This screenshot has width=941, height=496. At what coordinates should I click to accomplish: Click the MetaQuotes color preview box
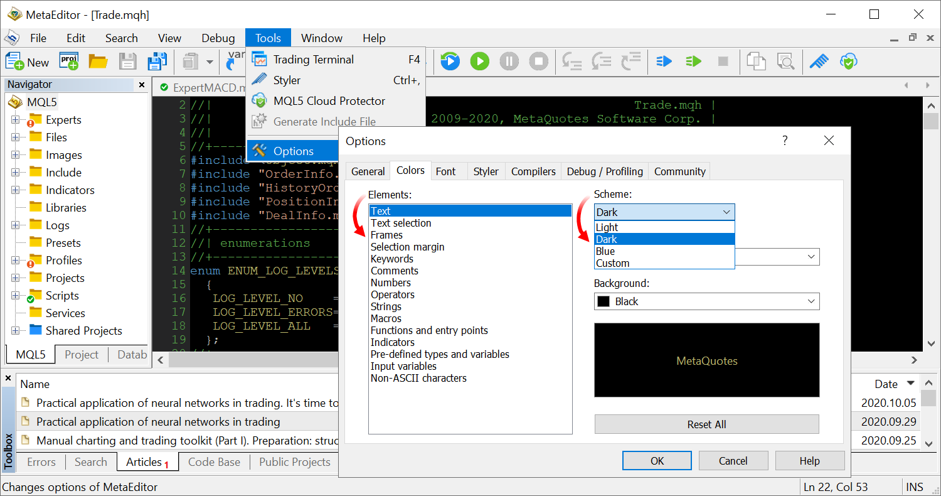[706, 360]
